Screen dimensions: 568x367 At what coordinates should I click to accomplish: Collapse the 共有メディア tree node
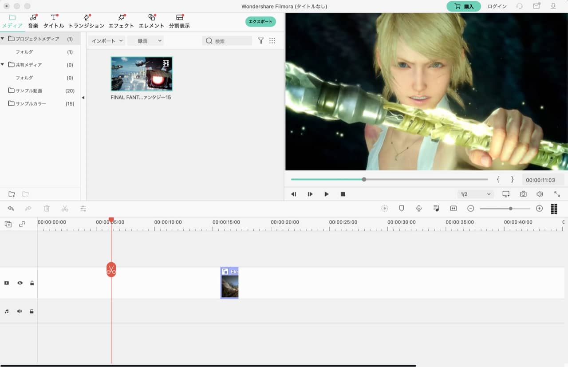[2, 64]
